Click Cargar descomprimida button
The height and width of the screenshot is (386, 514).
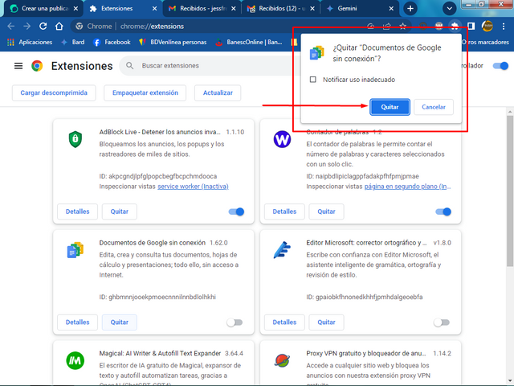54,93
